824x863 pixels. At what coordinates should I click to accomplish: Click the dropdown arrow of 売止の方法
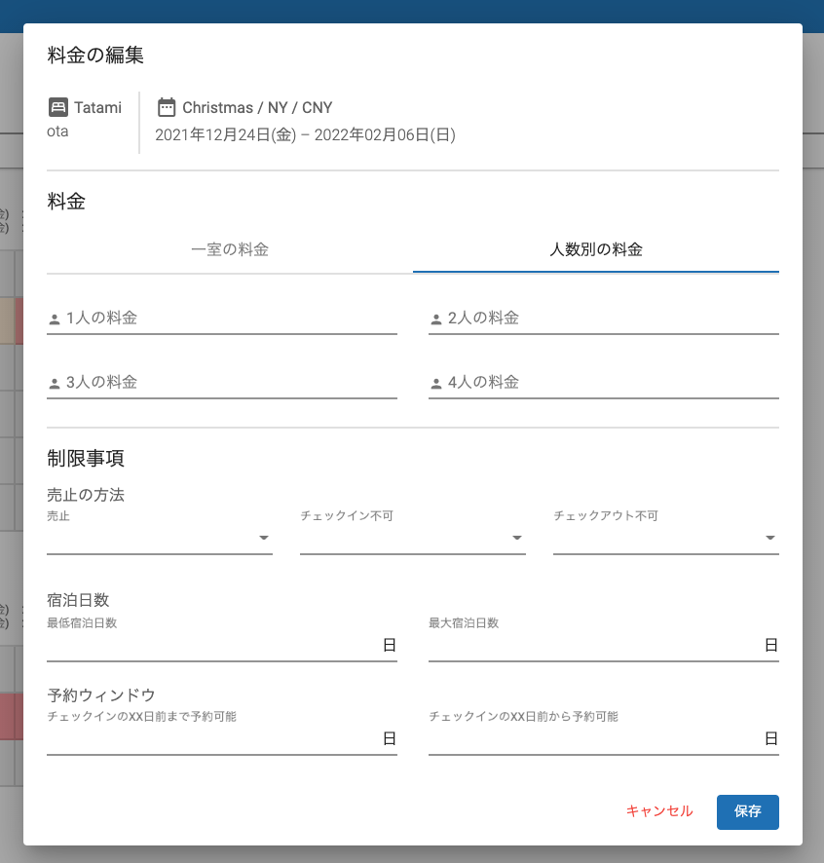263,537
